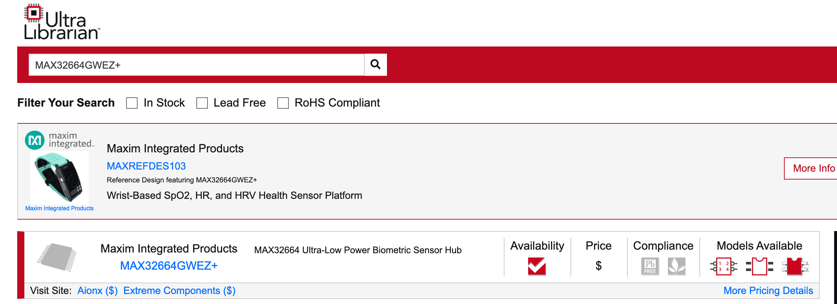Click the Ultra Librarian logo
Image resolution: width=837 pixels, height=304 pixels.
62,21
